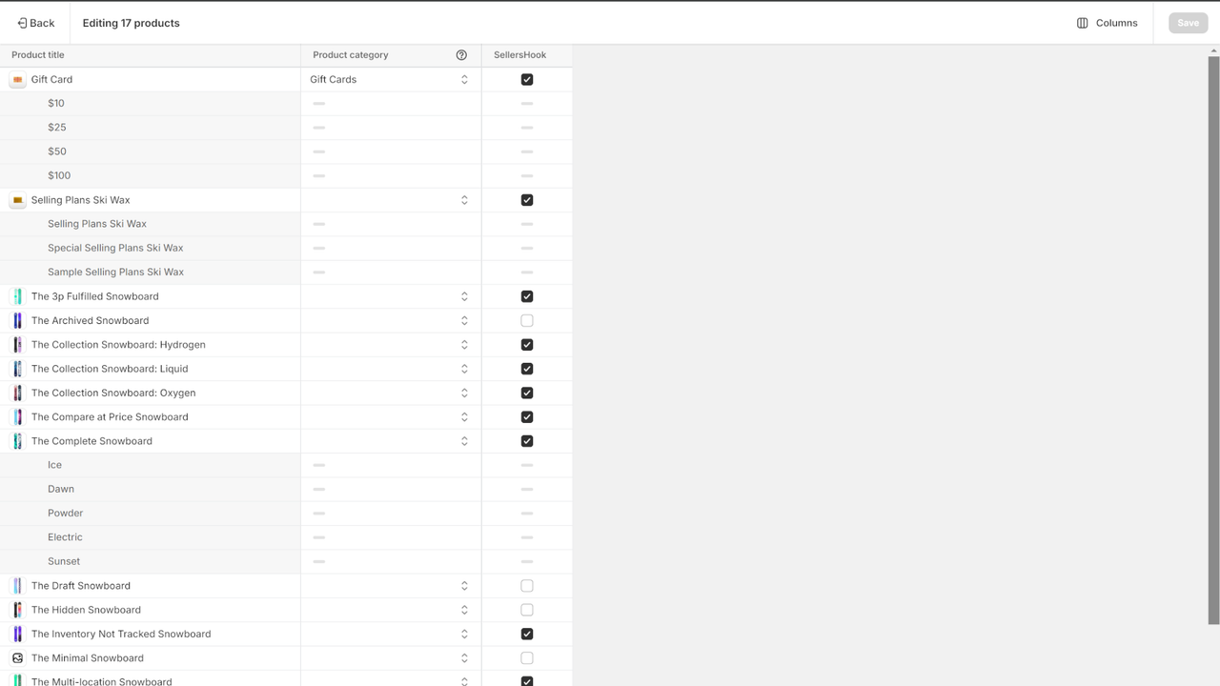Toggle SellersHook for Collection Snowboard: Oxygen
1220x686 pixels.
527,393
